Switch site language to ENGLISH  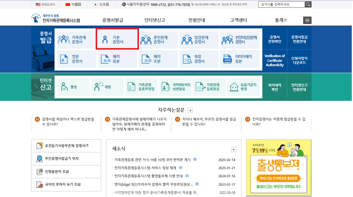pos(45,4)
